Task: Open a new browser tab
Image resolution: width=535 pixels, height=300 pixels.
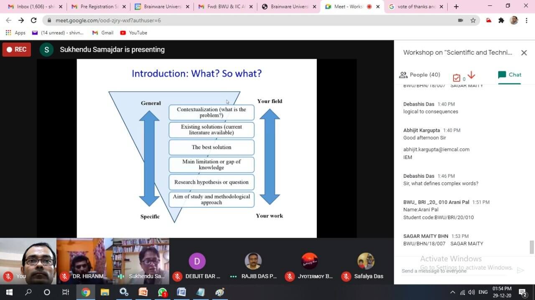Action: (456, 7)
